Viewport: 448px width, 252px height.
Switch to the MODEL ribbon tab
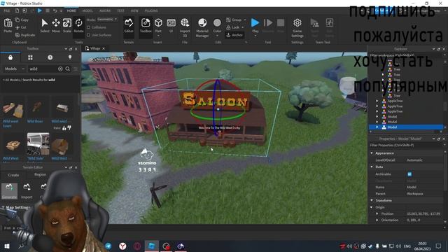(x=87, y=10)
